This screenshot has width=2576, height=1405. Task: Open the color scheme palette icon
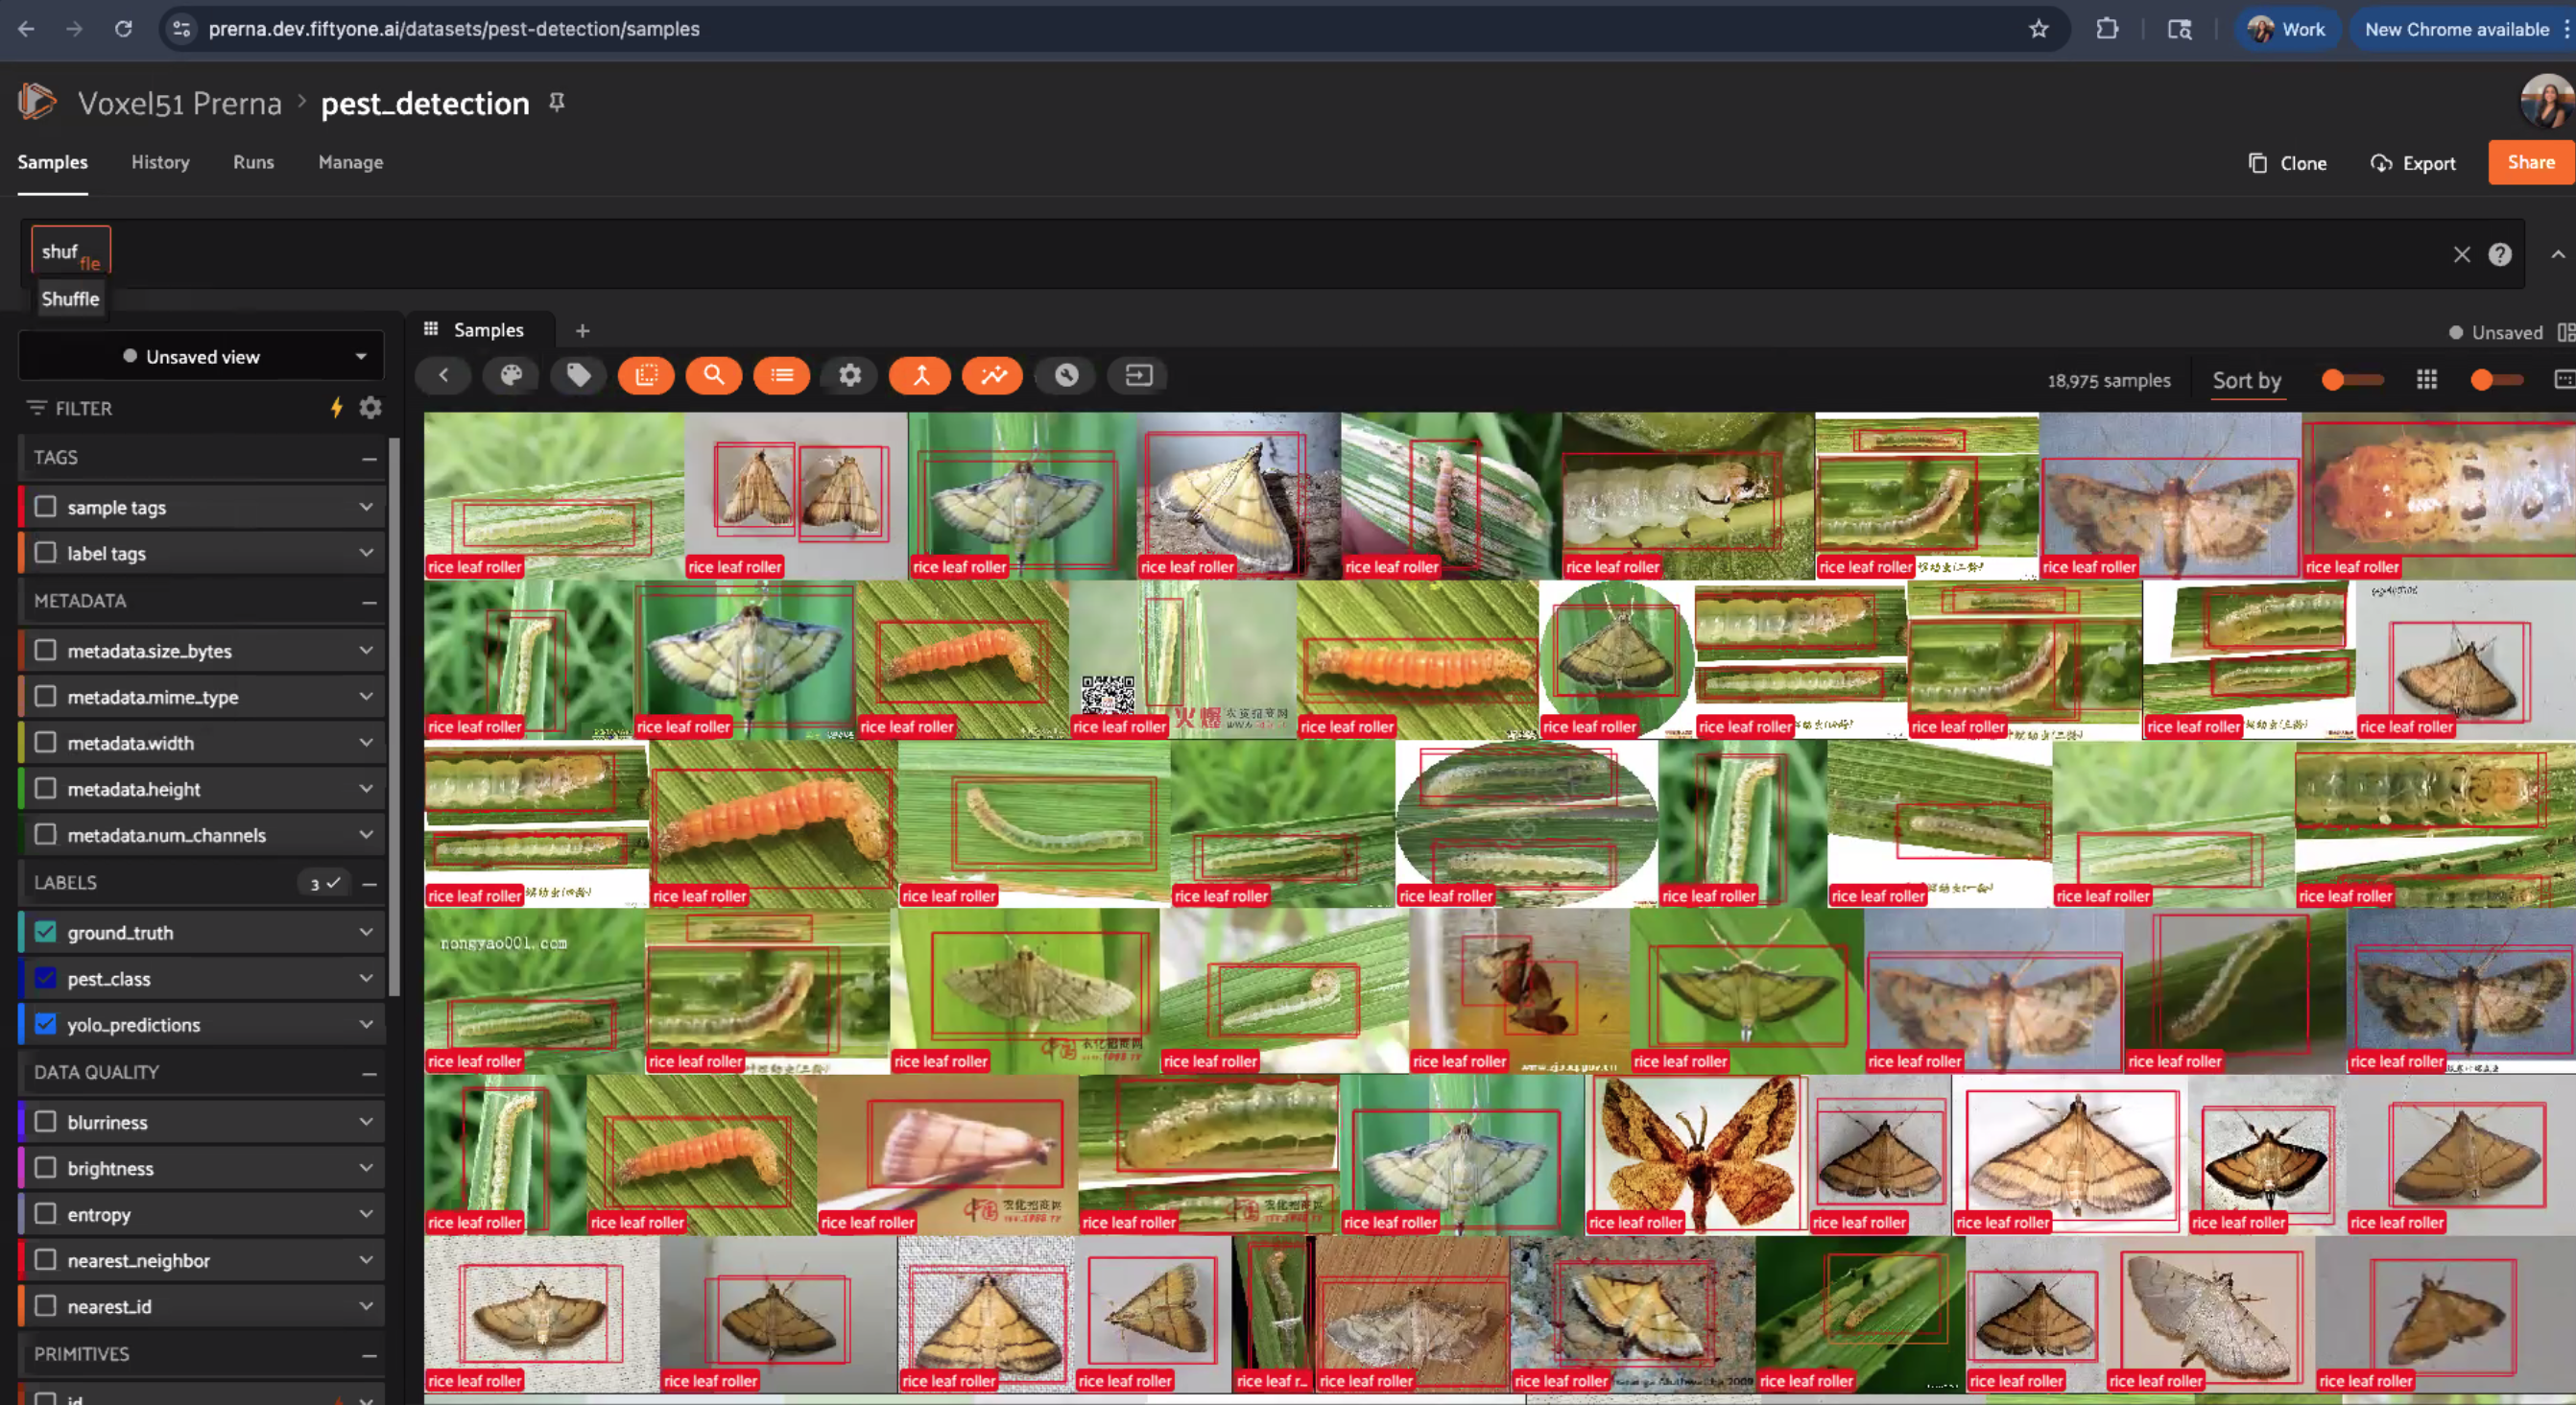511,375
